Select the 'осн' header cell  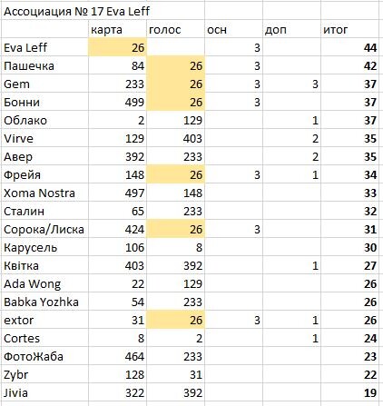(233, 29)
